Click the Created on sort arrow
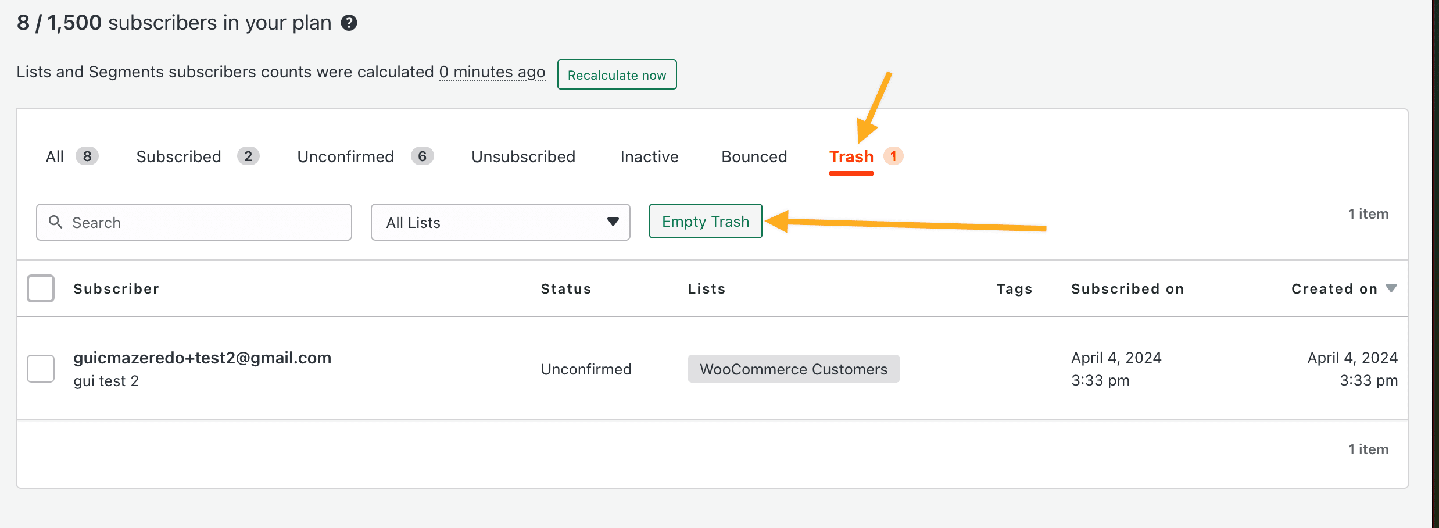The width and height of the screenshot is (1439, 528). pos(1391,288)
